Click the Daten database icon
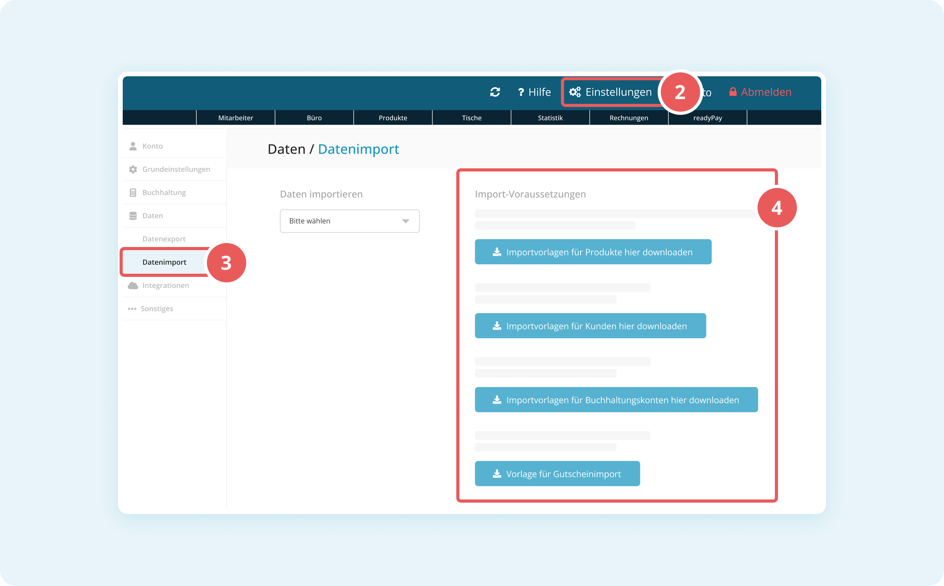The width and height of the screenshot is (944, 586). pyautogui.click(x=133, y=216)
